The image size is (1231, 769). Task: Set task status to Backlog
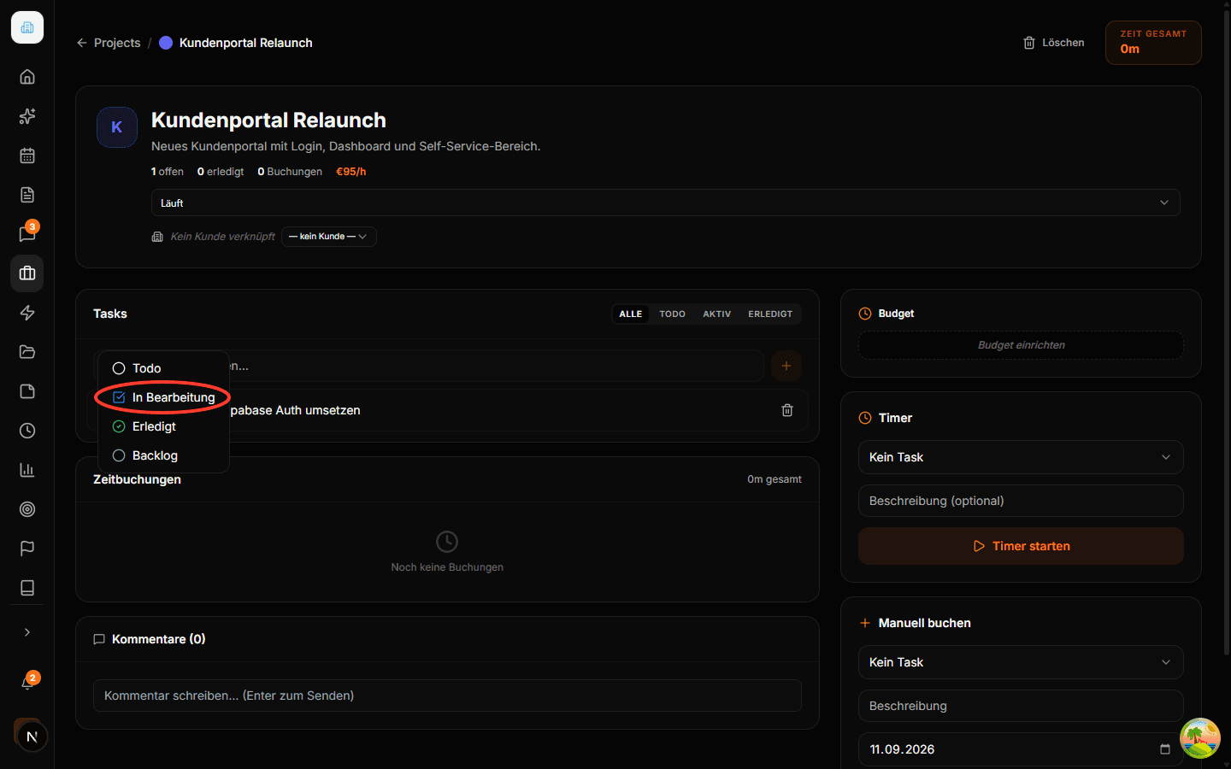tap(163, 455)
